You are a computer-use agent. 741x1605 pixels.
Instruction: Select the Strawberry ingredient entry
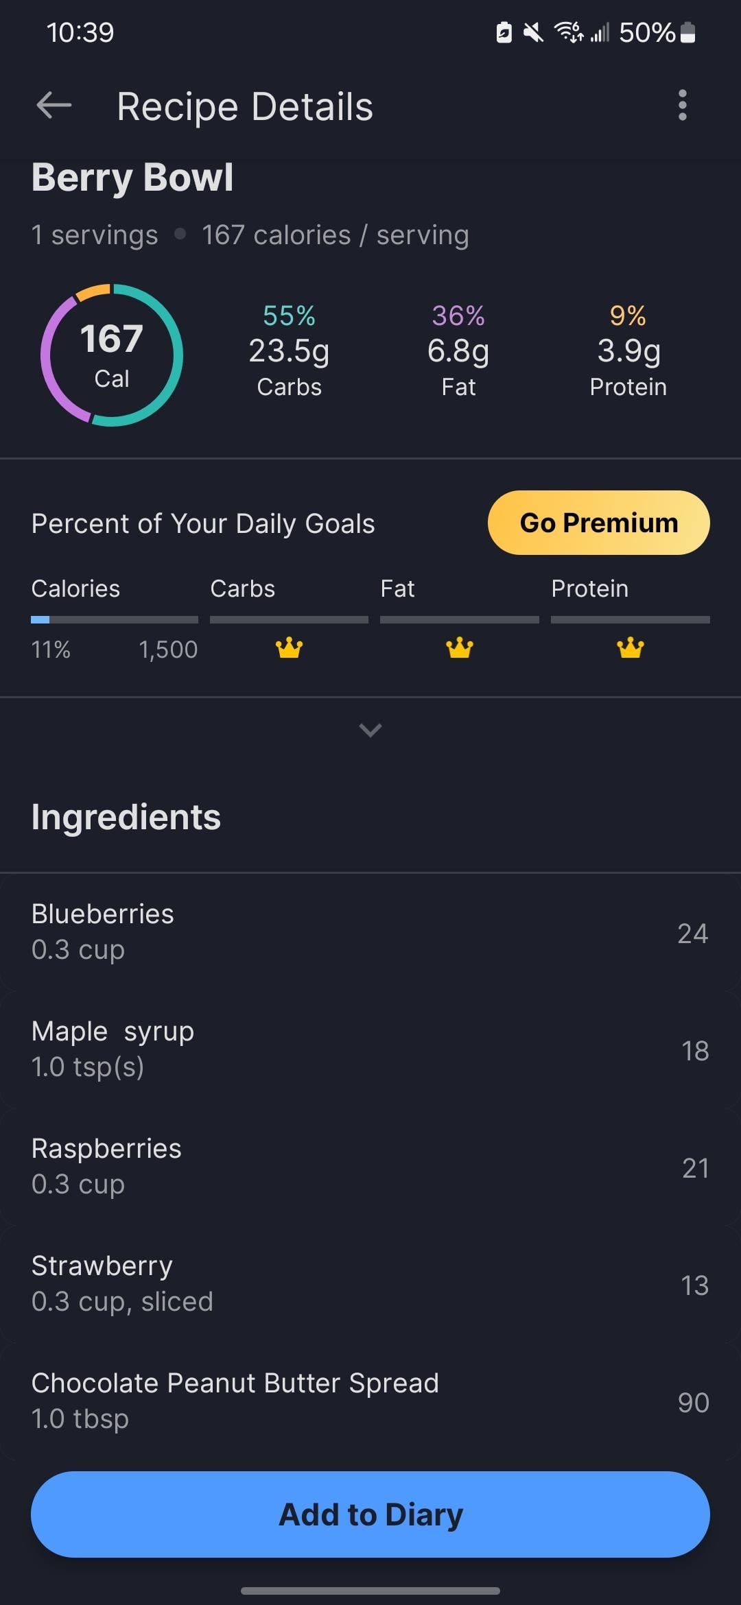pos(370,1283)
